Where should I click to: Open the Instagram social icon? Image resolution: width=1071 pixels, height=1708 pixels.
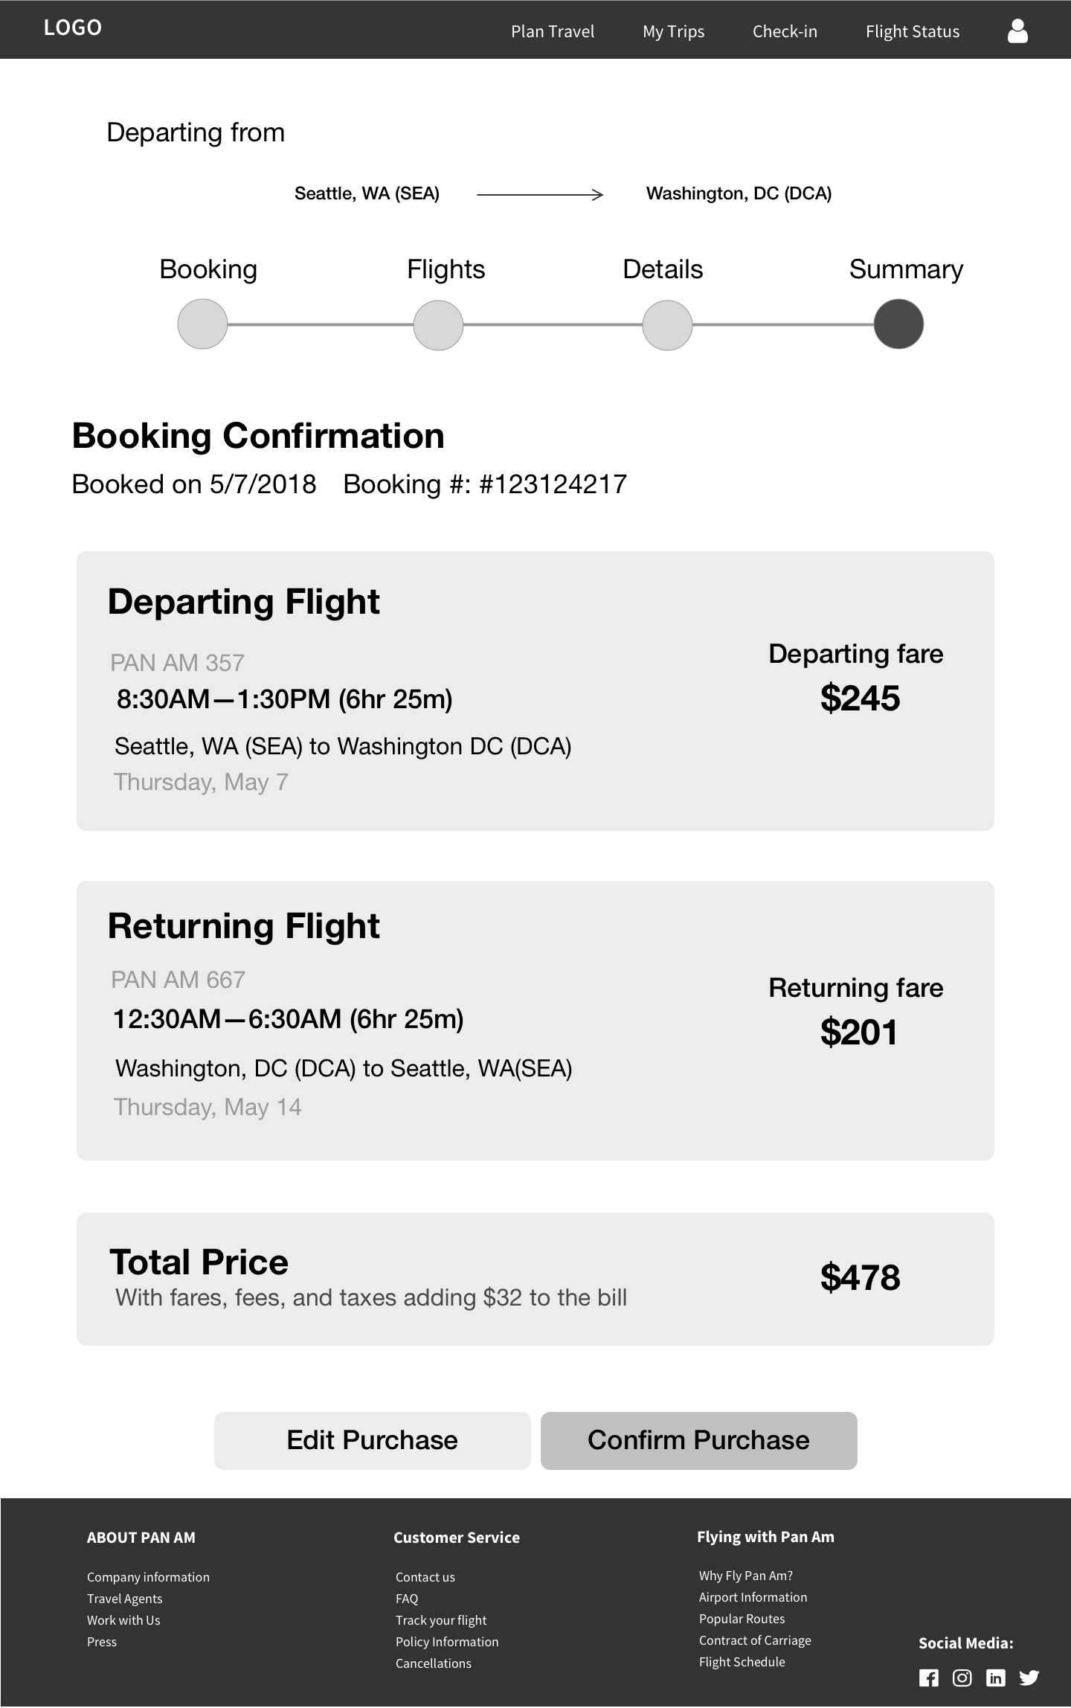(962, 1677)
